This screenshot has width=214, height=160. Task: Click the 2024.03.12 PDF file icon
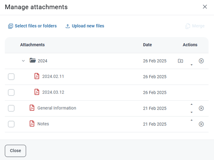click(37, 92)
